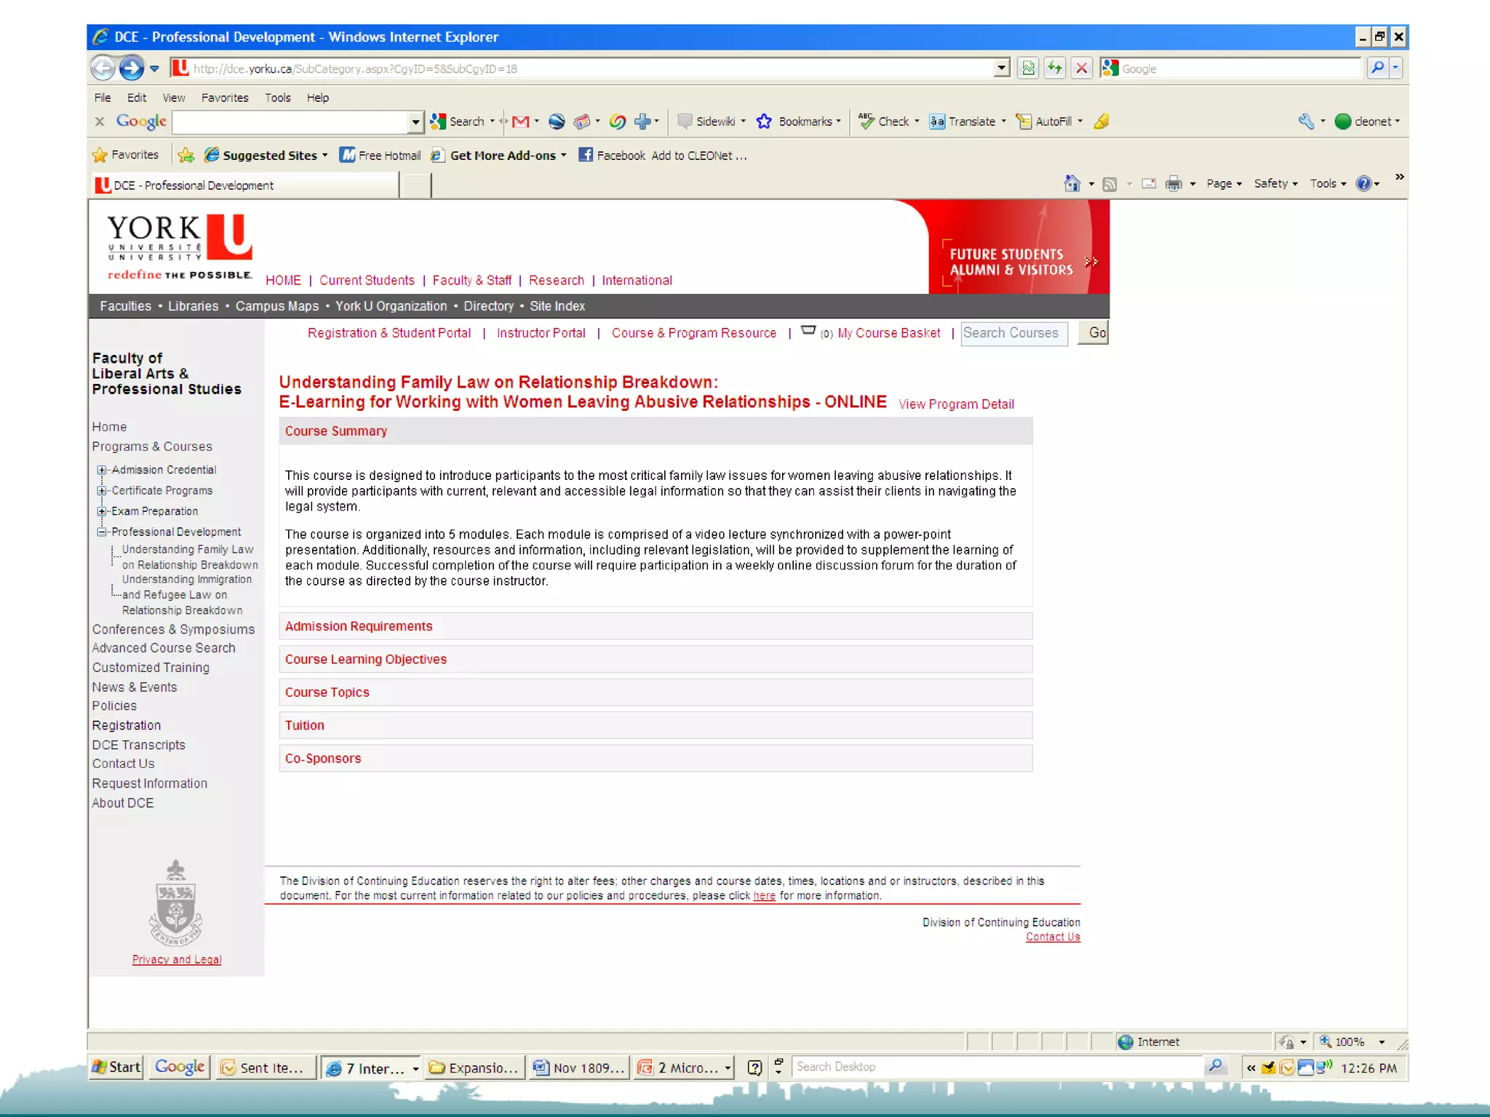Click the Home icon in command bar

(1072, 184)
